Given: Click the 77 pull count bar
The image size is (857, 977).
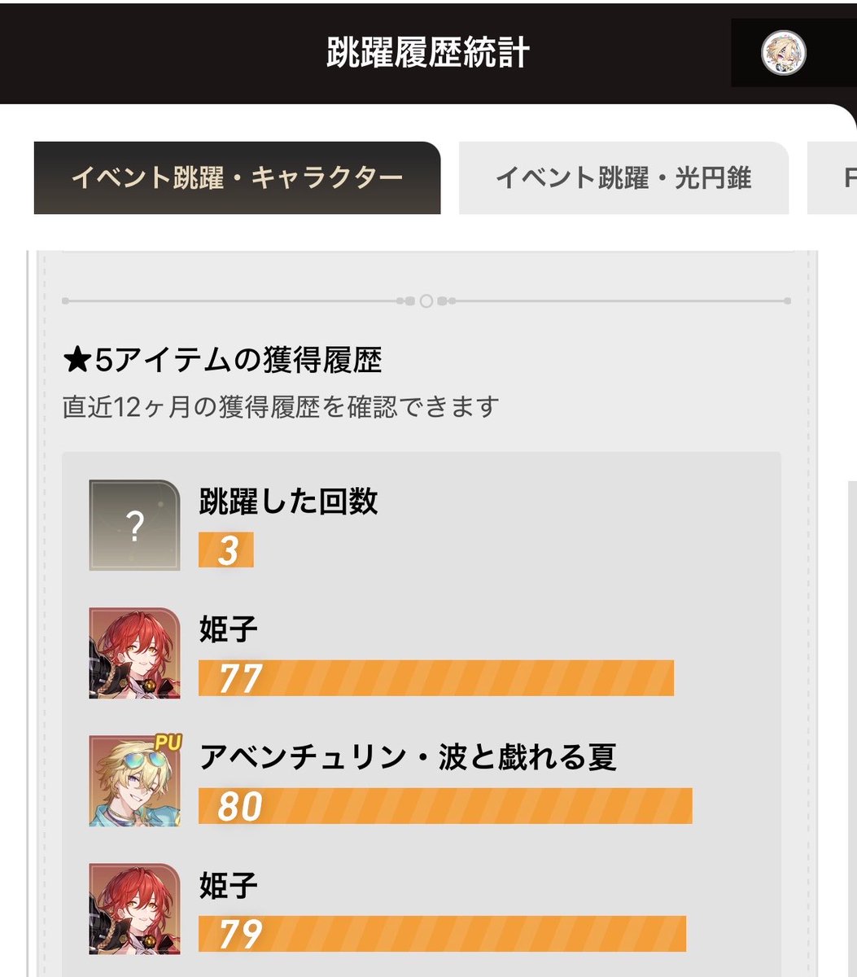Looking at the screenshot, I should point(436,678).
